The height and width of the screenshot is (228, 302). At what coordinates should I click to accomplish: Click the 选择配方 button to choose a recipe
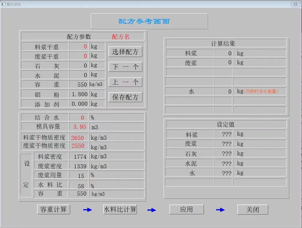point(125,52)
